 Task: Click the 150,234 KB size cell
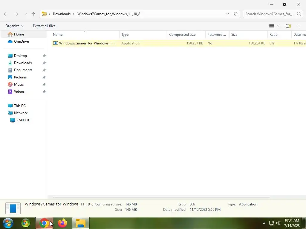(x=257, y=43)
